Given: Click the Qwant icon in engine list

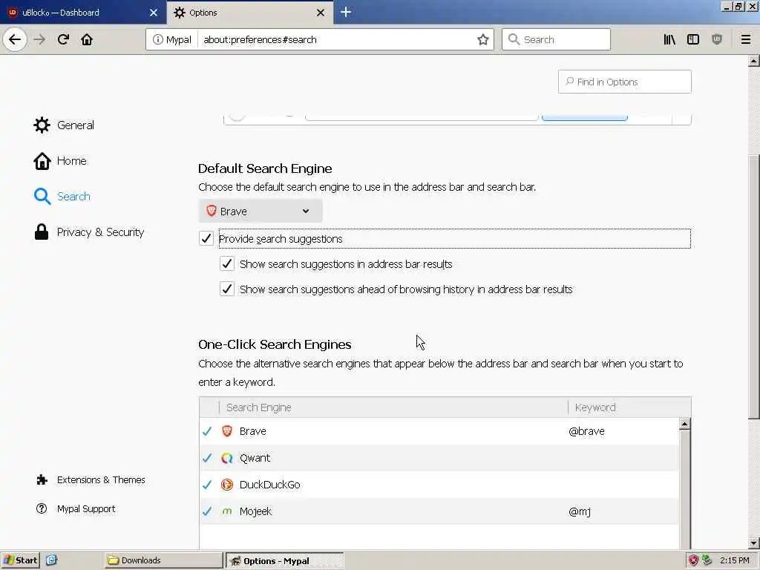Looking at the screenshot, I should click(227, 458).
